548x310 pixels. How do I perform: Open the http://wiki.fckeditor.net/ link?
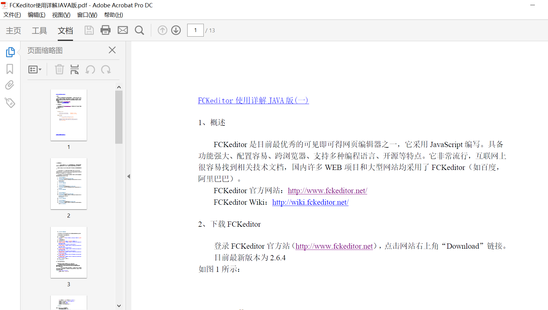click(x=310, y=202)
